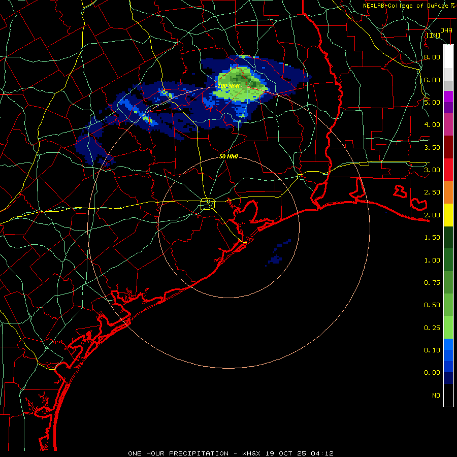
Task: Click the light green heavy rainfall core
Action: tap(241, 84)
